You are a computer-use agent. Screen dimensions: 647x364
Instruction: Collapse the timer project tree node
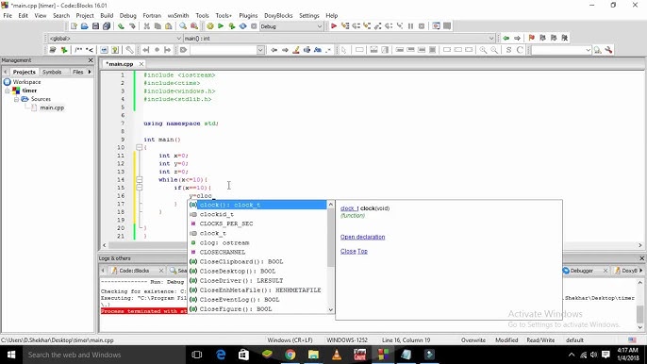pyautogui.click(x=7, y=91)
